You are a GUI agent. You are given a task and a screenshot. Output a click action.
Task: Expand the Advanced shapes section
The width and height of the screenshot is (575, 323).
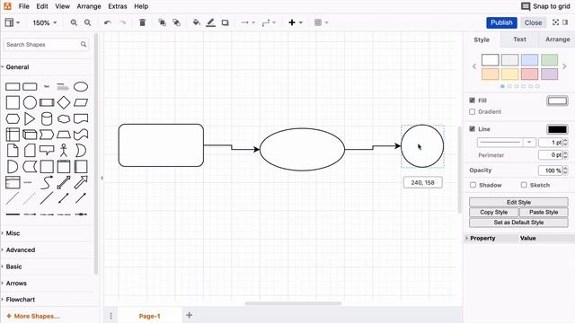point(21,249)
